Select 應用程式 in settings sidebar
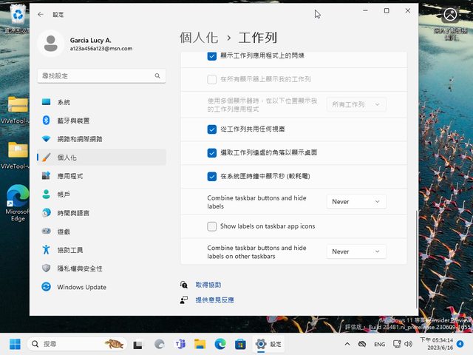Image resolution: width=473 pixels, height=355 pixels. pos(69,176)
